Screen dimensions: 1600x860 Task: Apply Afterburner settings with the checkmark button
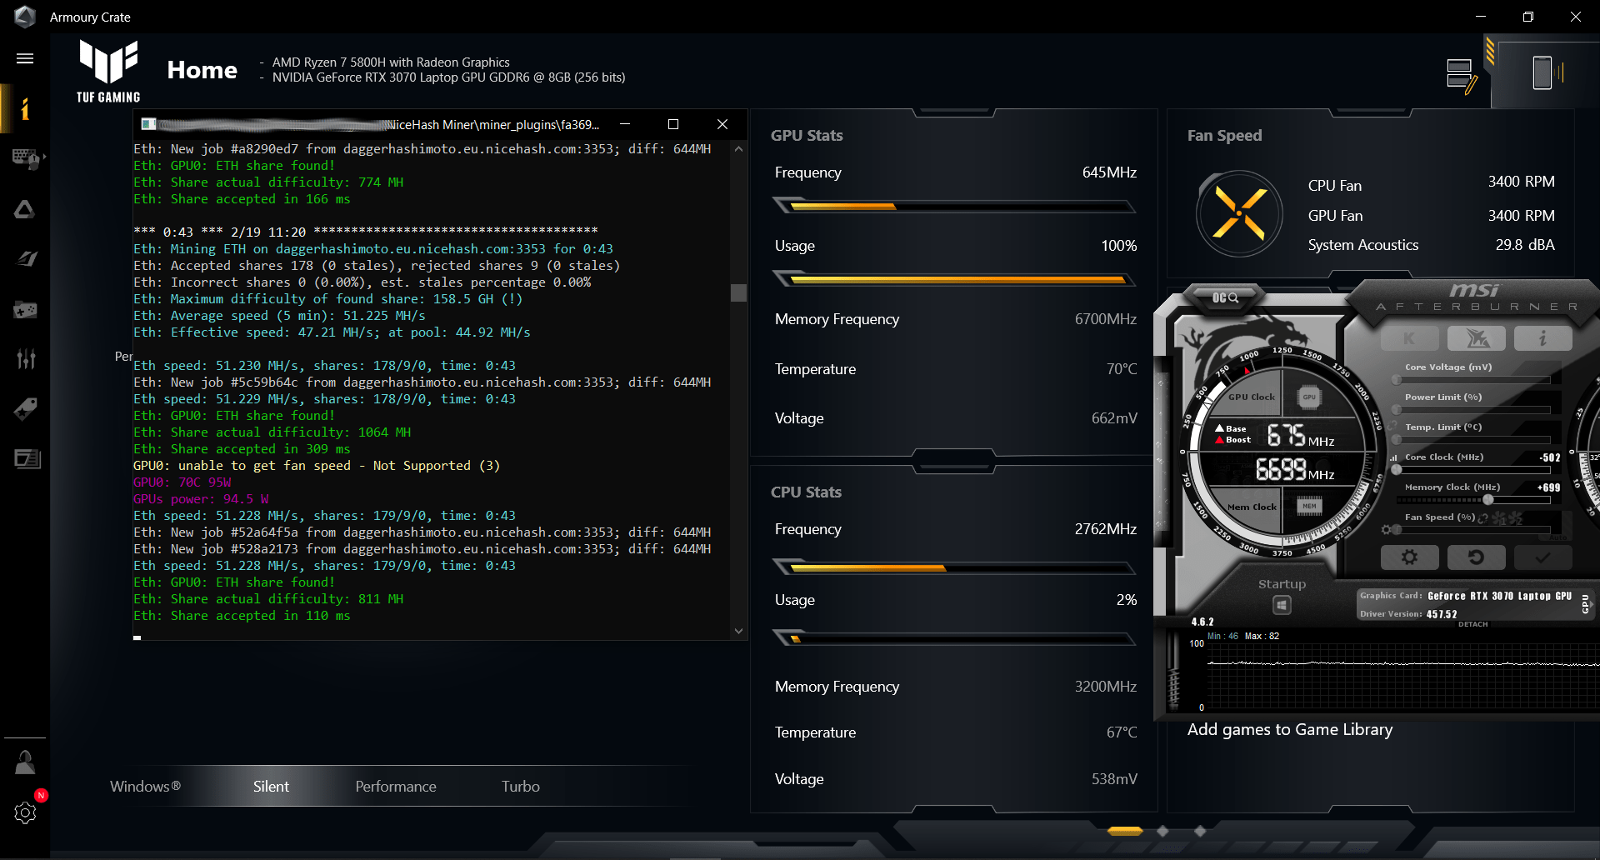[x=1542, y=557]
